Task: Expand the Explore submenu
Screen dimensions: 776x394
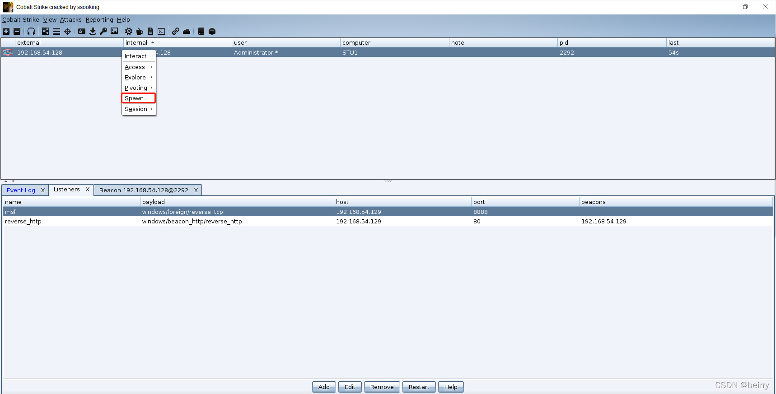Action: point(139,77)
